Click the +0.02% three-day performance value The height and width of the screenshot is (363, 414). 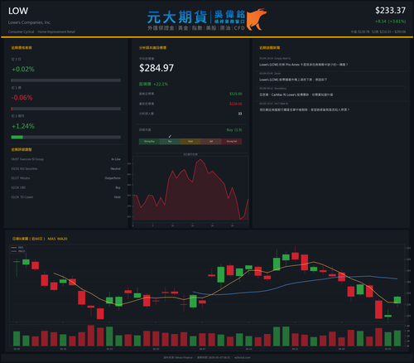23,69
